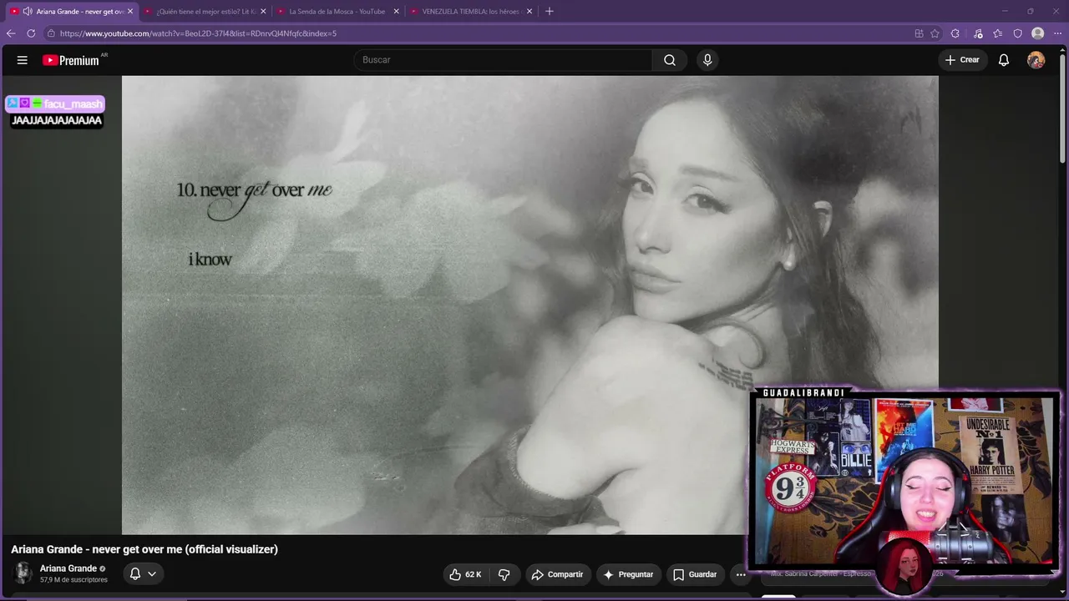Open a new browser tab

[549, 12]
